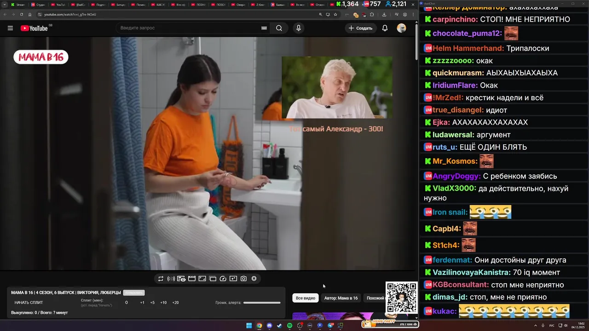
Task: Open Steam from the taskbar
Action: coord(279,325)
